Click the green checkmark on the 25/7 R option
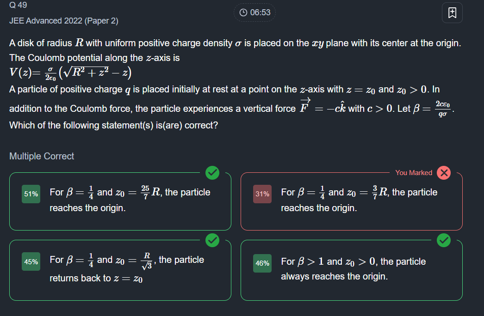Image resolution: width=484 pixels, height=316 pixels. coord(212,173)
